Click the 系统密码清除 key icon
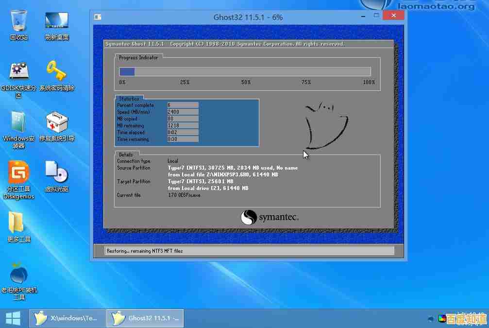Image resolution: width=489 pixels, height=328 pixels. [57, 72]
